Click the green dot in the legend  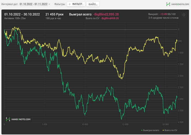click(142, 130)
